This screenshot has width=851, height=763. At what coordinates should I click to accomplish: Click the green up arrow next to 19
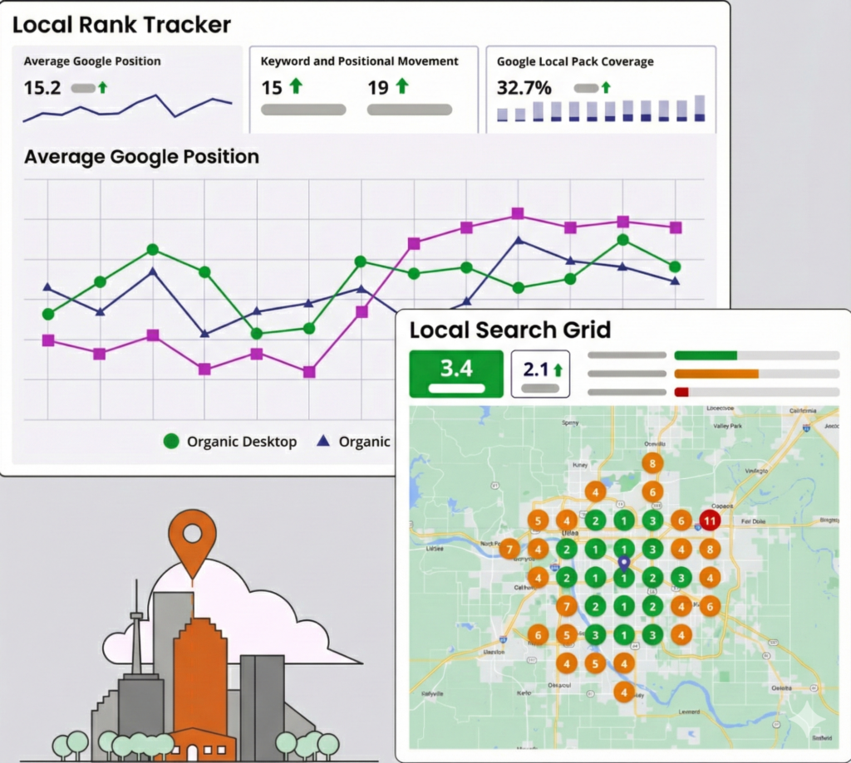click(x=401, y=86)
